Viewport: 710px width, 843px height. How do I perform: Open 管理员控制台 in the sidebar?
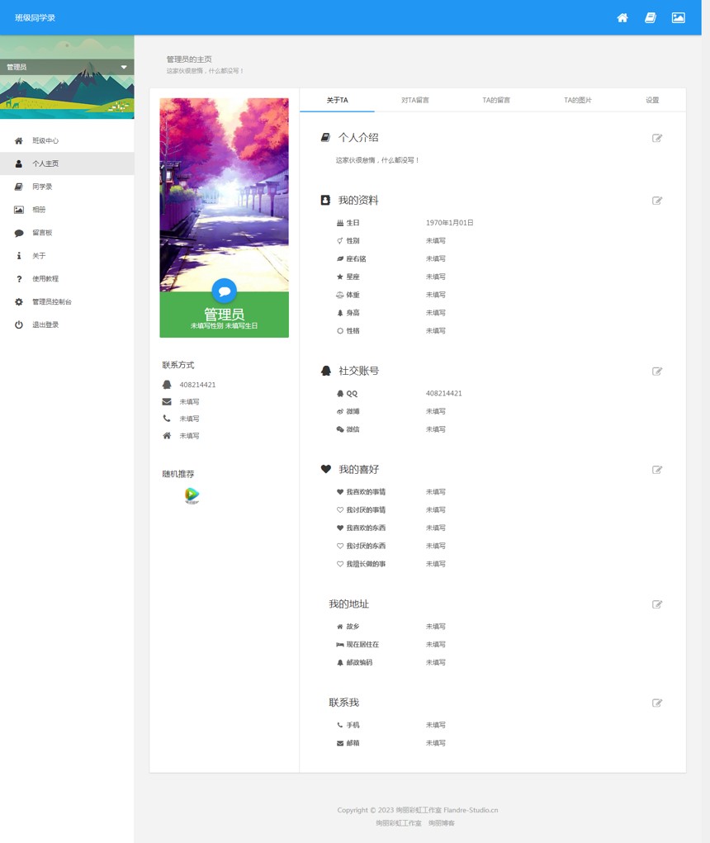[x=67, y=301]
